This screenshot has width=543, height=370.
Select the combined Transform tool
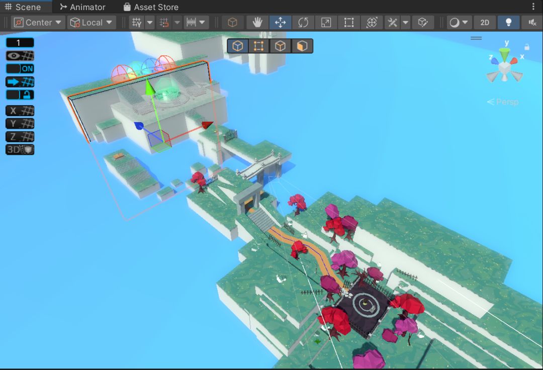tap(372, 23)
